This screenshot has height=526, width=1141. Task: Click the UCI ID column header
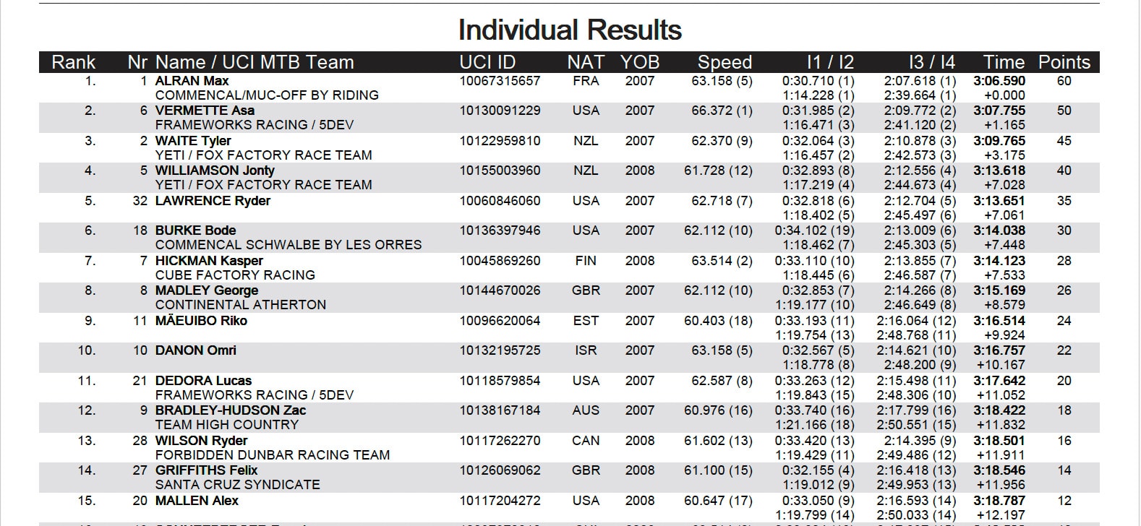487,62
